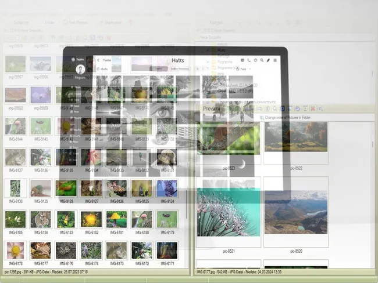Select thumbnail IMG-6173
The image size is (378, 283).
[x=117, y=251]
